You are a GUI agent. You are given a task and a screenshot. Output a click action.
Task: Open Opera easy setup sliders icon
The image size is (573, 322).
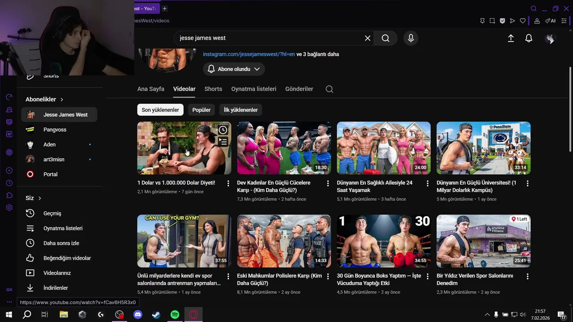point(564,21)
